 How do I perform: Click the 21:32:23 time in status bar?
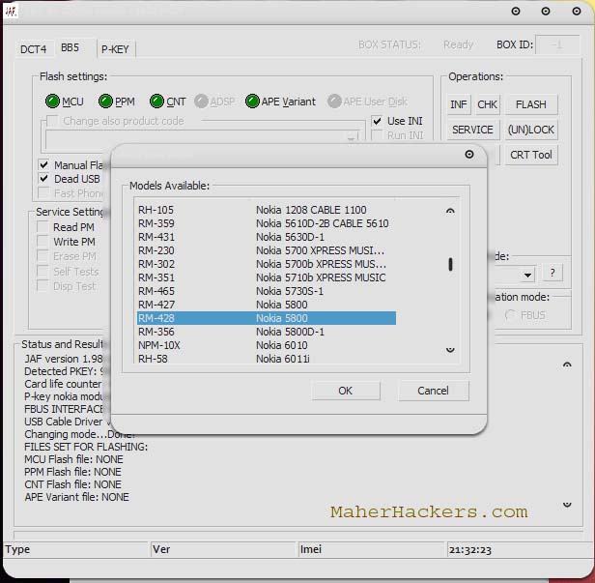470,550
